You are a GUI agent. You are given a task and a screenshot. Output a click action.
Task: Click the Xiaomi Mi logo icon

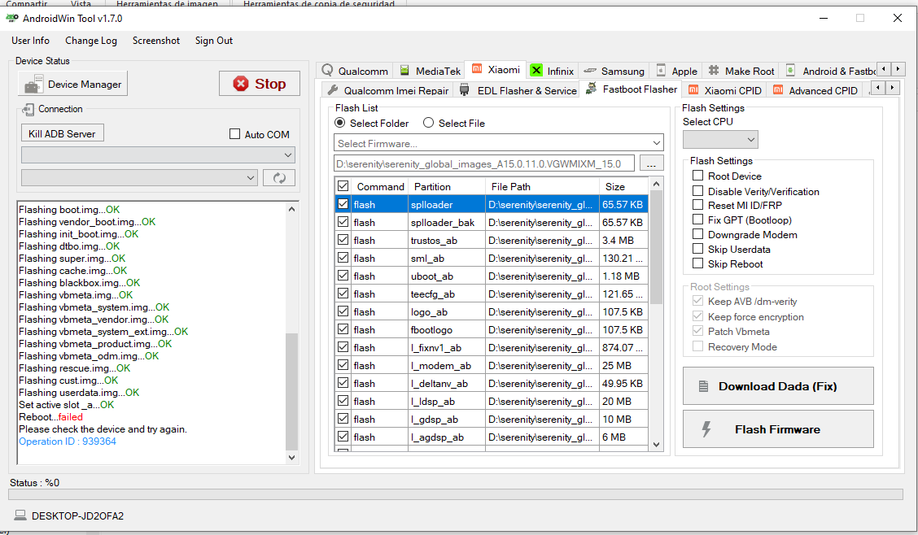[477, 69]
